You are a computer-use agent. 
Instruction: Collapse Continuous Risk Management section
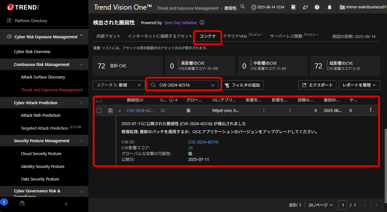coord(82,65)
